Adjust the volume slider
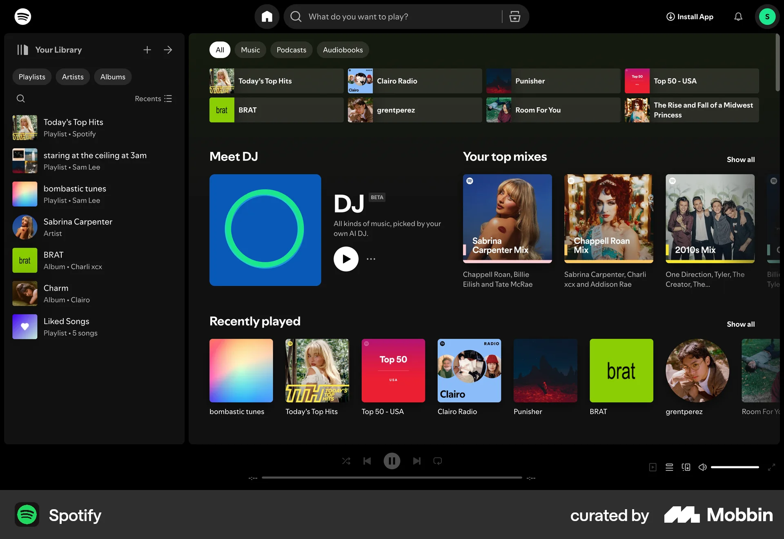784x539 pixels. tap(735, 467)
